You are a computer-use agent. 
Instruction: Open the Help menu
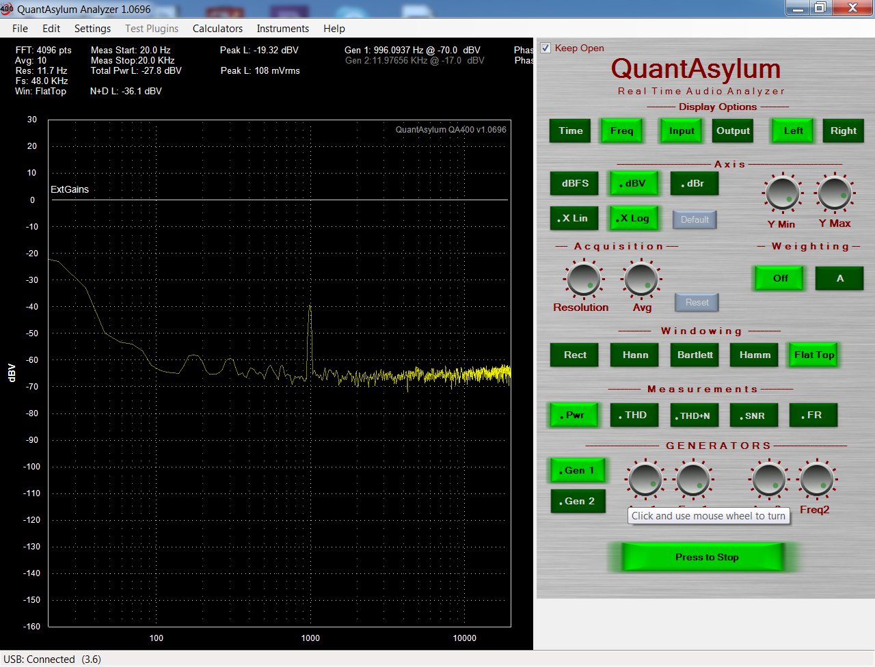pyautogui.click(x=334, y=28)
